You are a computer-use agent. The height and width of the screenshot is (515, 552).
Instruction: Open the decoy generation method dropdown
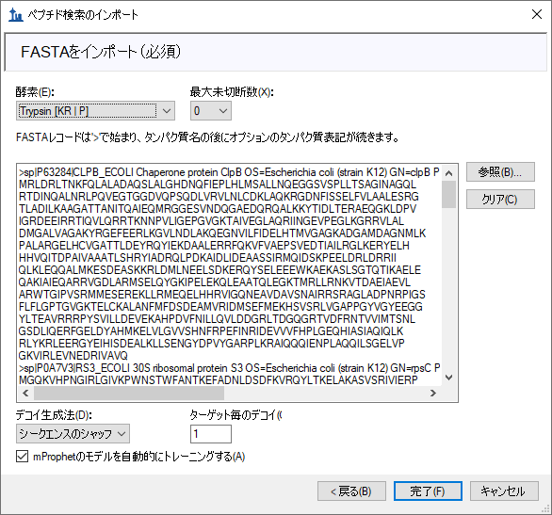(73, 434)
